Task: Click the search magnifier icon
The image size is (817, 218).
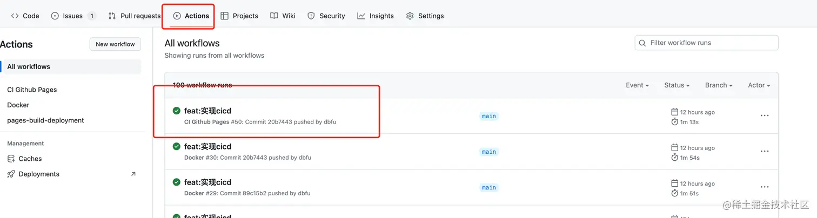Action: point(642,43)
